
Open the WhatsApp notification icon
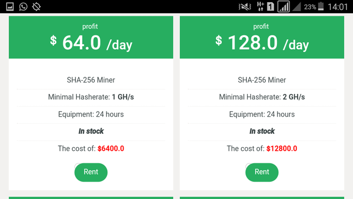[x=23, y=7]
